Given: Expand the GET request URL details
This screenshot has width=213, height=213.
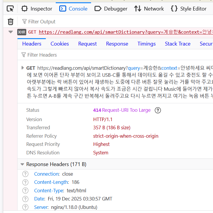Looking at the screenshot, I should 23,68.
